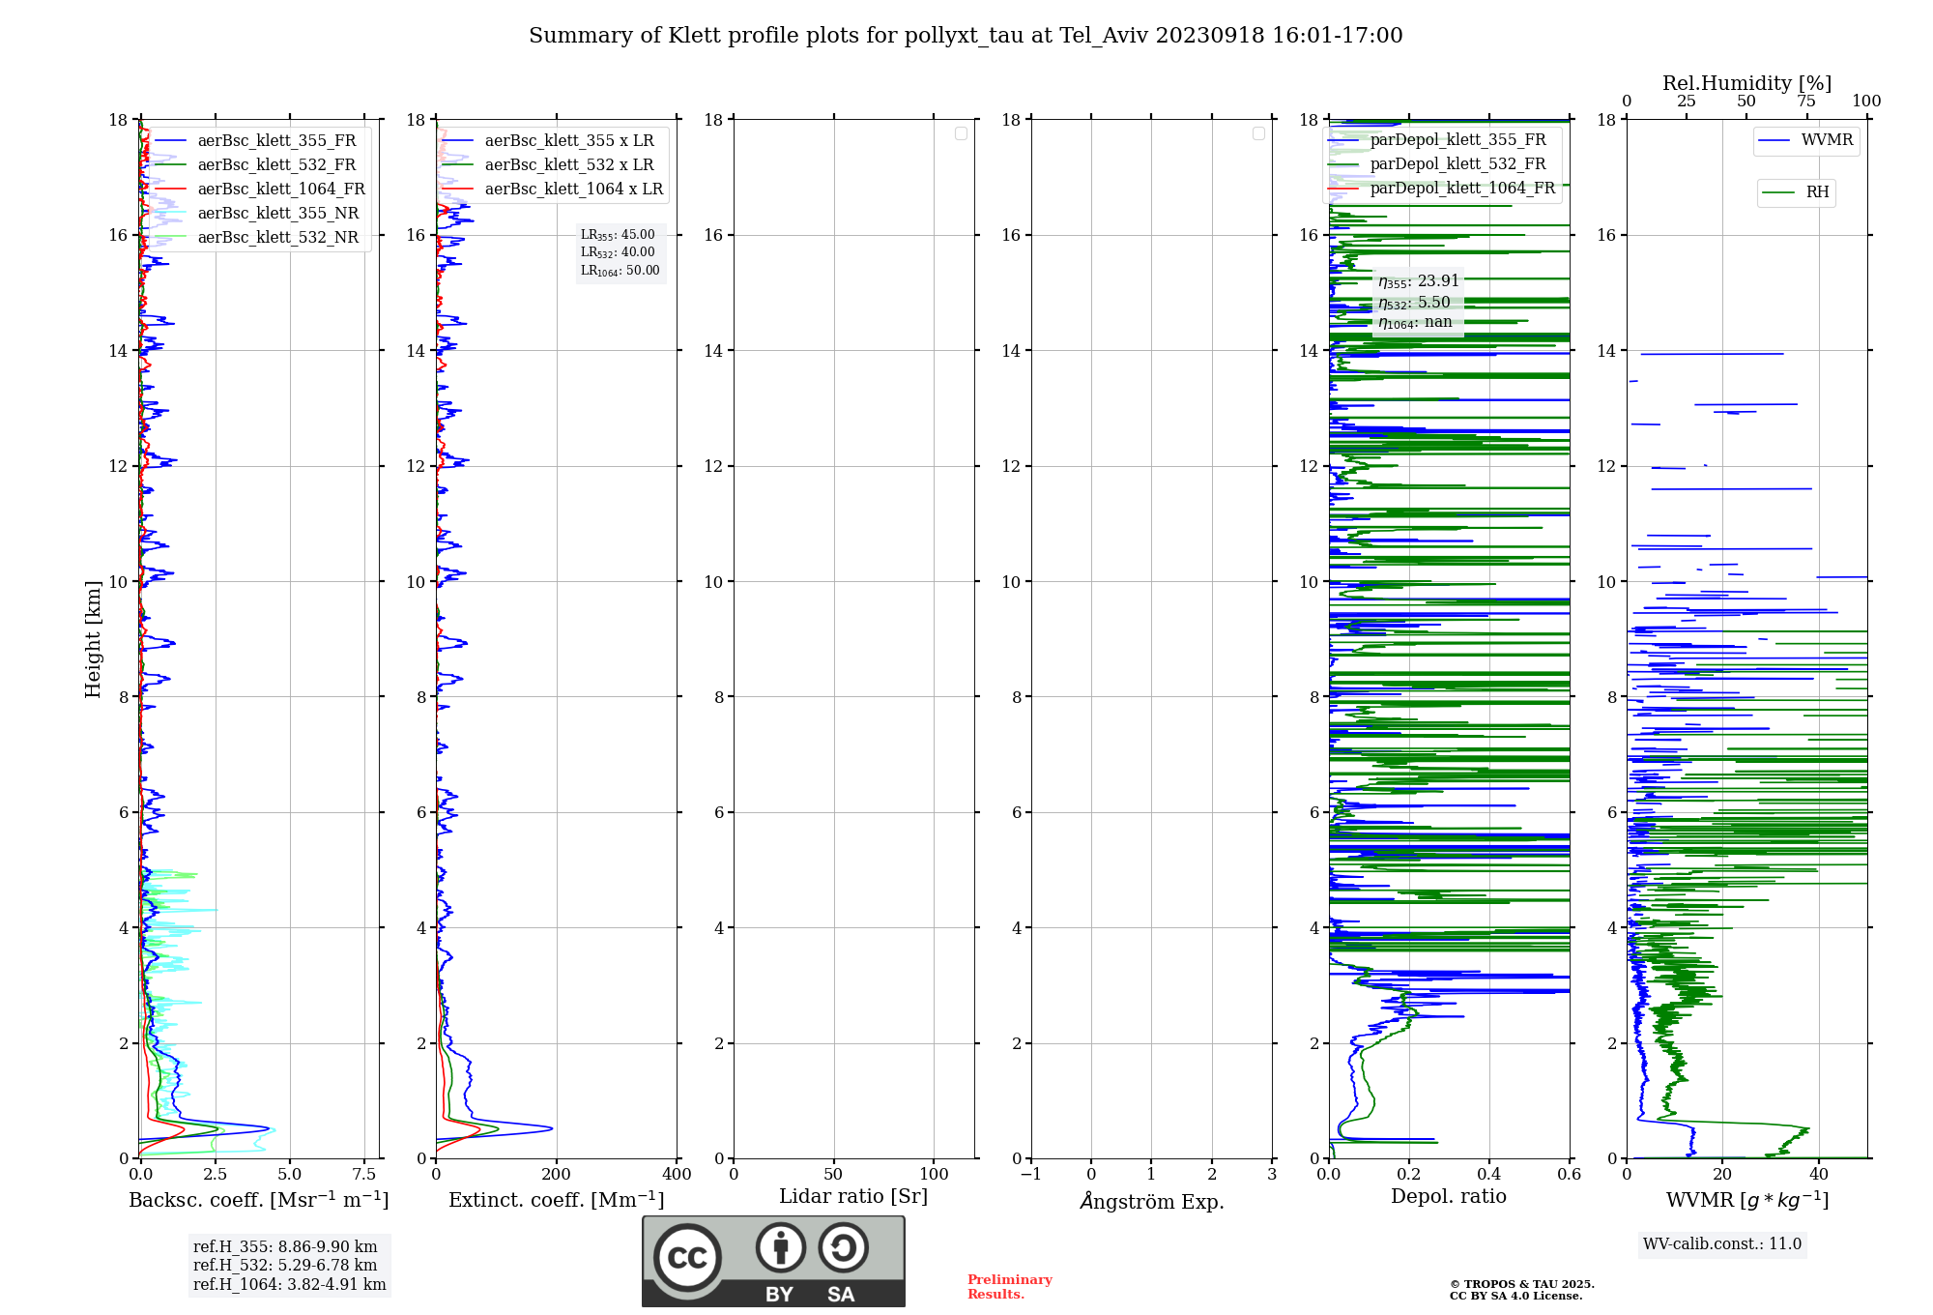This screenshot has width=1933, height=1315.
Task: Click the 'WVMR [g*kg⁻¹]' axis label
Action: pos(1747,1200)
